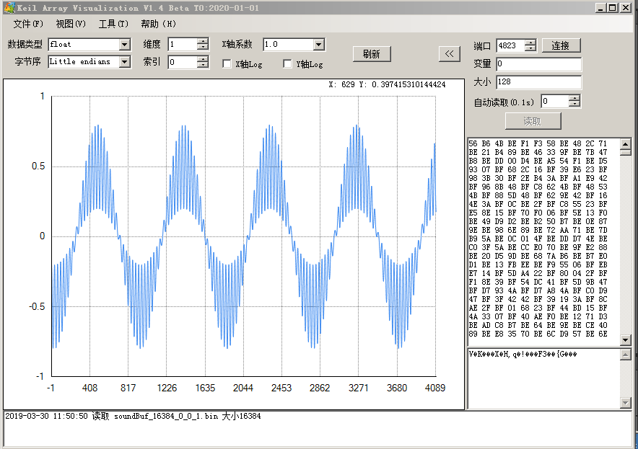Viewport: 638px width, 449px height.
Task: Open the 视图(V) menu
Action: [69, 23]
